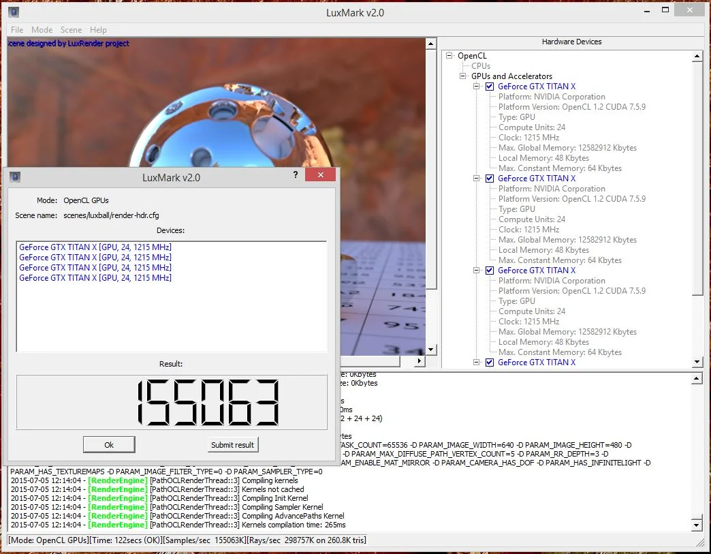The width and height of the screenshot is (711, 554).
Task: Uncheck the first GeForce GTX TITAN X in the tree
Action: pos(490,87)
